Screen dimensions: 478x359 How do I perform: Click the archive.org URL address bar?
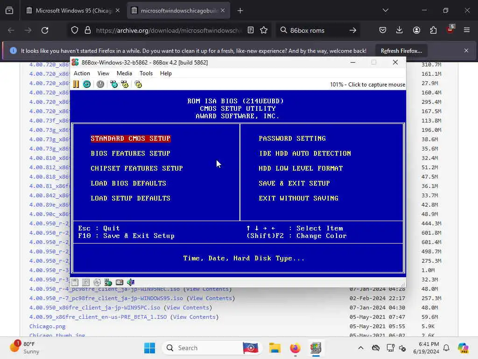pyautogui.click(x=168, y=30)
